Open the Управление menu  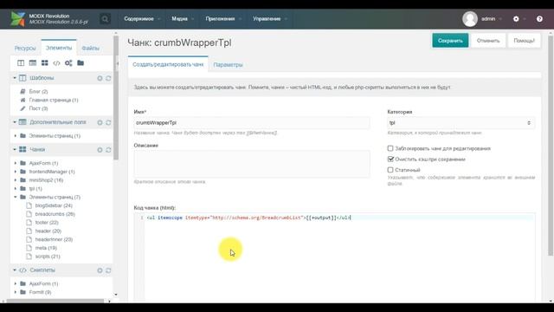pos(269,19)
